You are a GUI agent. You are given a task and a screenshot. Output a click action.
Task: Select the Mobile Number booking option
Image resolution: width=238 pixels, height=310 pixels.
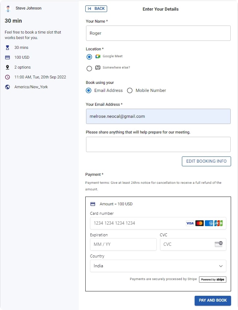pos(130,90)
